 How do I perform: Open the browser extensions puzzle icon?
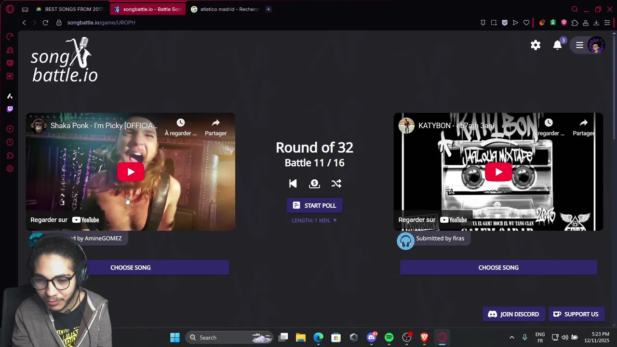pyautogui.click(x=575, y=23)
